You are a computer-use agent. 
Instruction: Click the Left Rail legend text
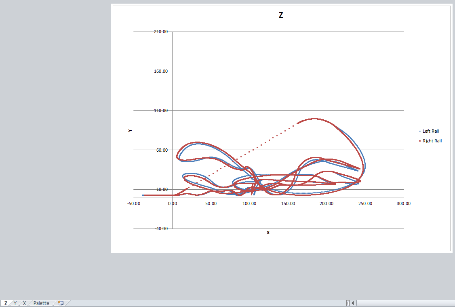[432, 131]
